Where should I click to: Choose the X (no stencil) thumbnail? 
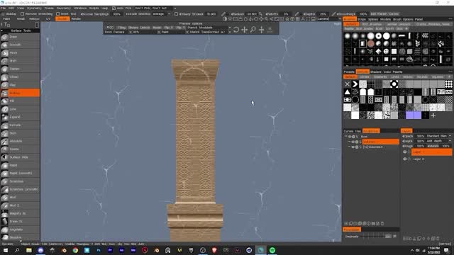tap(347, 84)
